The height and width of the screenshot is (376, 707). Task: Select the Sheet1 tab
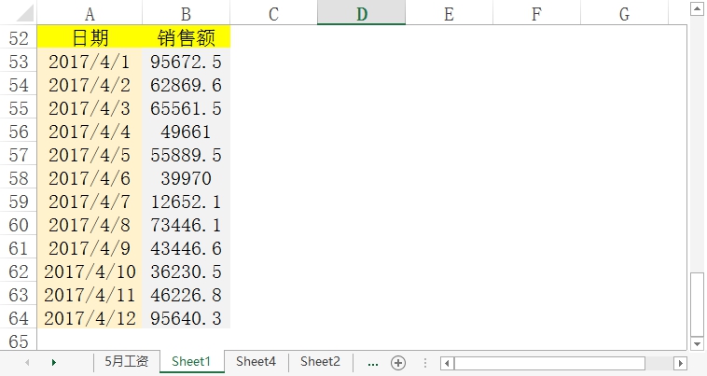191,362
